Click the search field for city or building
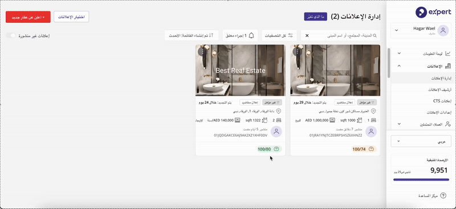The image size is (456, 209). 340,35
